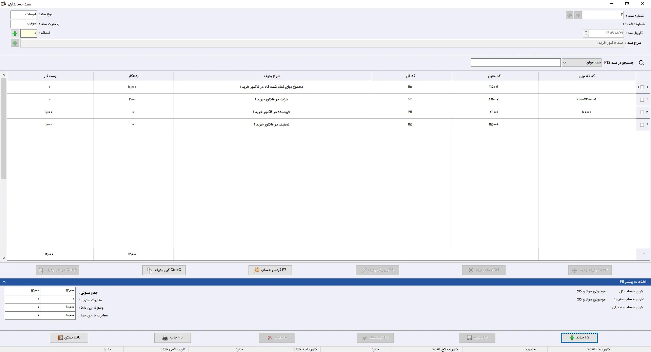Click the next document arrow icon
The width and height of the screenshot is (651, 352).
tap(578, 15)
